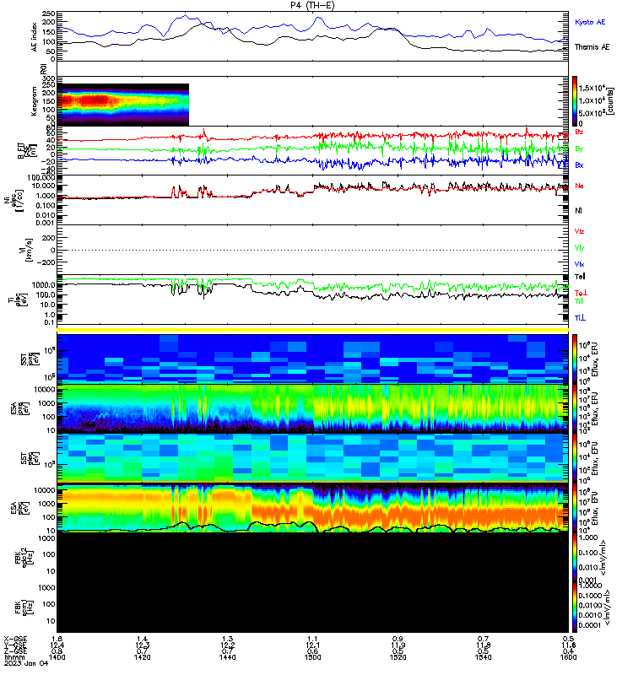Click the '1420' time tick label
Viewport: 633px width, 675px height.
142,657
